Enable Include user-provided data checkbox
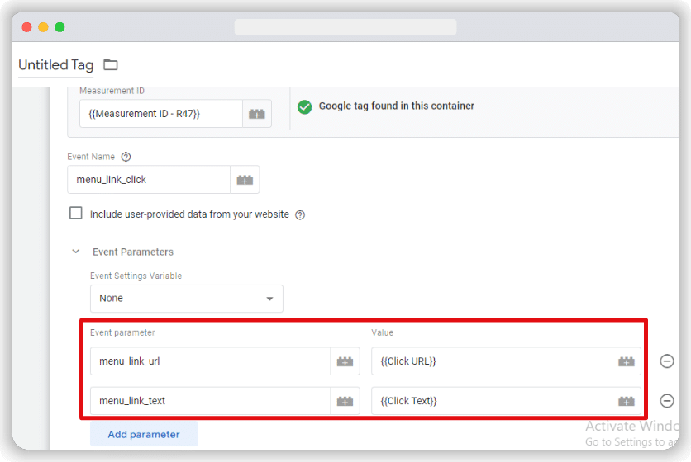The height and width of the screenshot is (462, 691). (x=76, y=214)
